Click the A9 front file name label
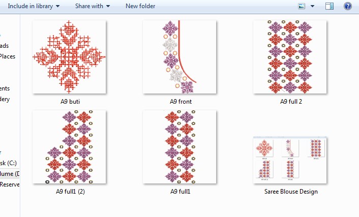The width and height of the screenshot is (359, 217). [179, 102]
